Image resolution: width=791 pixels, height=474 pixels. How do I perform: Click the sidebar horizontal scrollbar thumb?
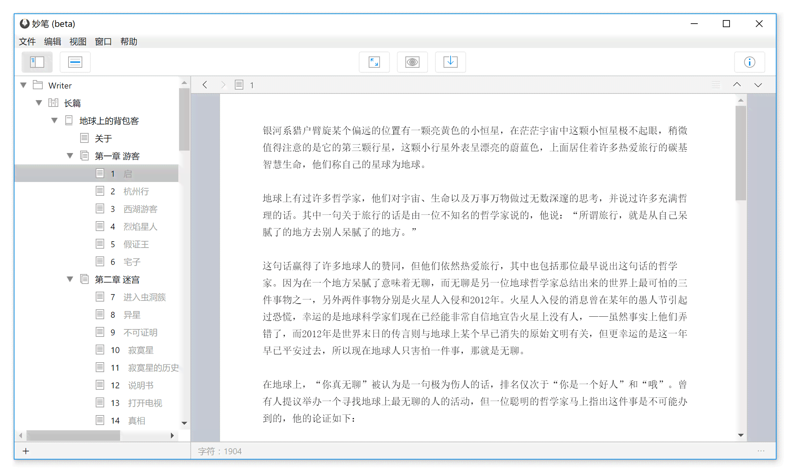(73, 436)
